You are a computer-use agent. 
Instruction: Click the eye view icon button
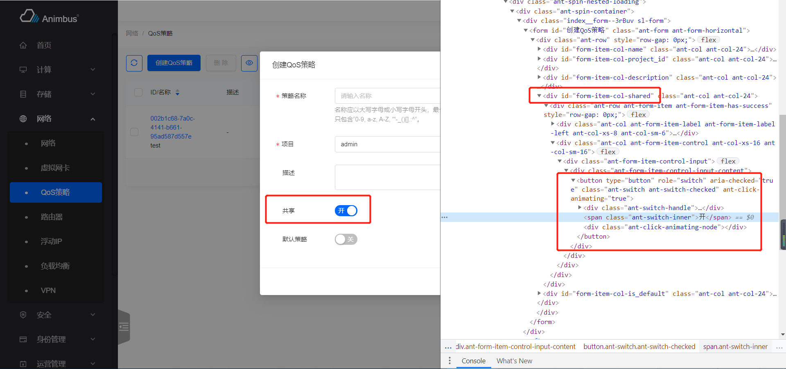click(x=249, y=63)
